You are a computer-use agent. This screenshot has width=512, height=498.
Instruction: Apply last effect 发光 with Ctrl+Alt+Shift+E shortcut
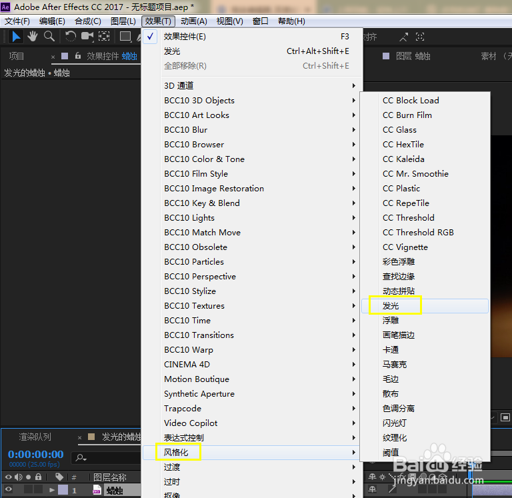coord(252,51)
